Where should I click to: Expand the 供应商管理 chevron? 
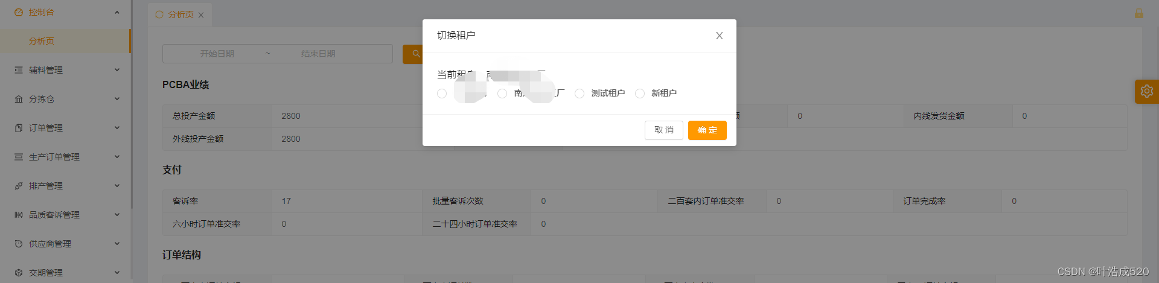[117, 244]
